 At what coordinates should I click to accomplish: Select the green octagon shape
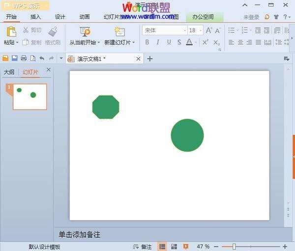(106, 107)
